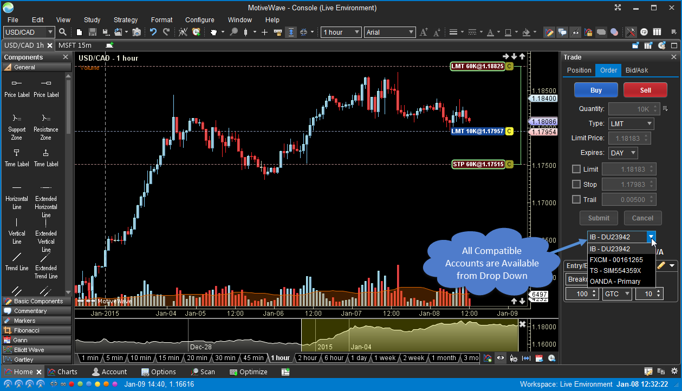Toggle the eye visibility icon below chart
Viewport: 682px width, 391px height.
click(x=501, y=358)
